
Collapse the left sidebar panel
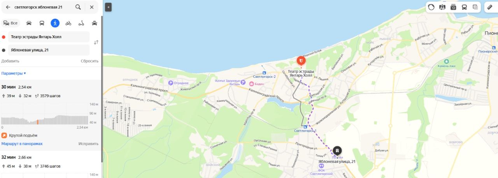point(108,7)
